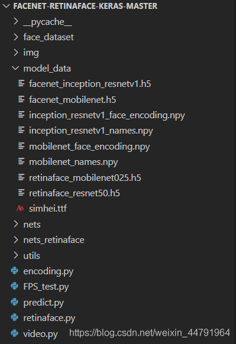The width and height of the screenshot is (236, 344).
Task: Click red font icon of simhei.ttf
Action: click(x=20, y=208)
